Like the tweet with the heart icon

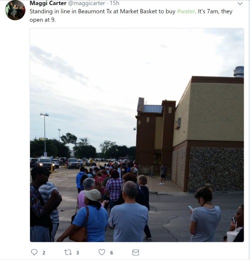coord(101,252)
